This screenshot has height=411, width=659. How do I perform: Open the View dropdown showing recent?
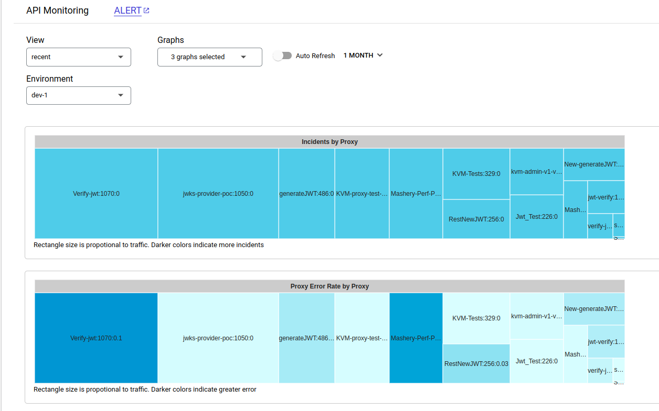pos(79,57)
